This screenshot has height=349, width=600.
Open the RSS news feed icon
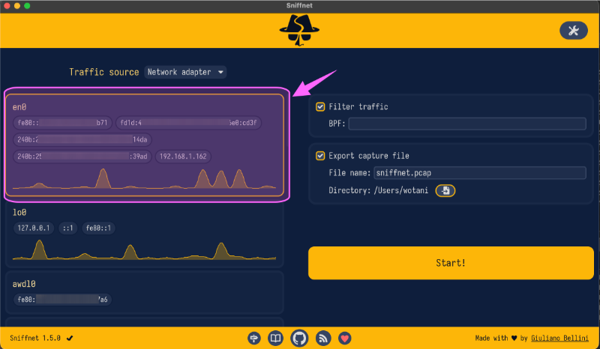tap(323, 338)
